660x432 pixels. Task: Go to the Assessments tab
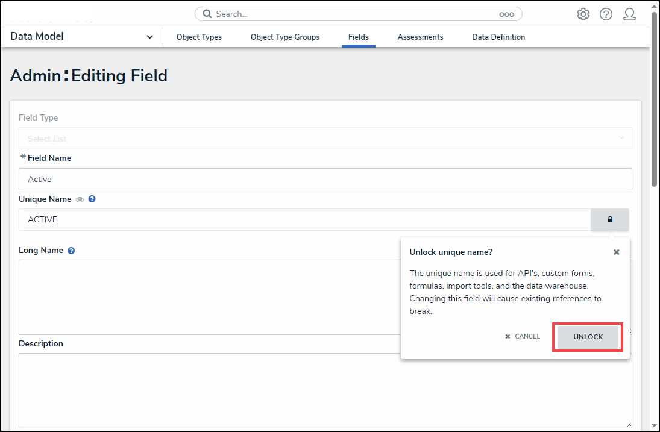pyautogui.click(x=420, y=37)
